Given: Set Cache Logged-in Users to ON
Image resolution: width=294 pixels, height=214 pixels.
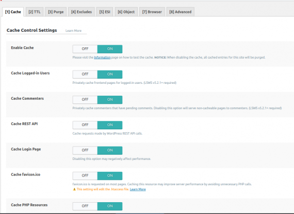Looking at the screenshot, I should coord(110,74).
